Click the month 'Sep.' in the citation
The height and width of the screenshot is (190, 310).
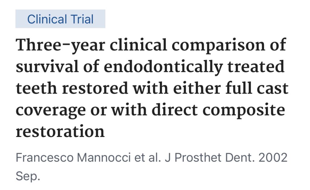28,176
